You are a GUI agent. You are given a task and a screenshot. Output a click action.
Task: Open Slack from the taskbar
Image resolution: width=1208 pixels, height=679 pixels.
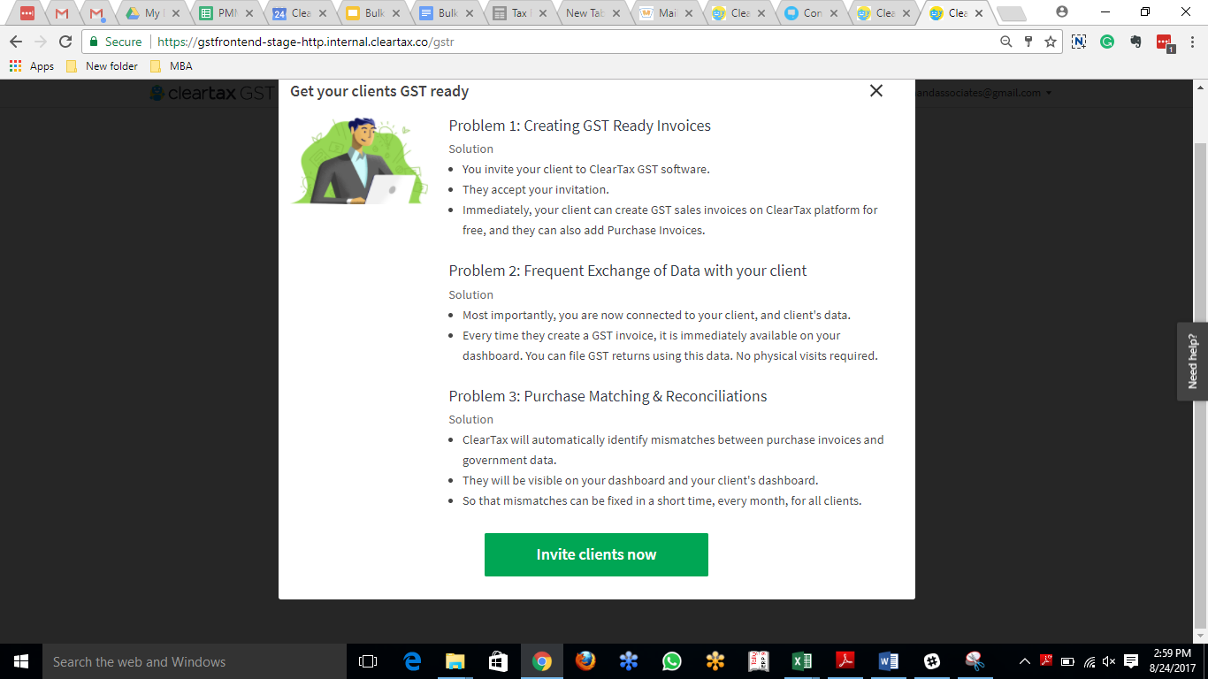click(x=932, y=661)
